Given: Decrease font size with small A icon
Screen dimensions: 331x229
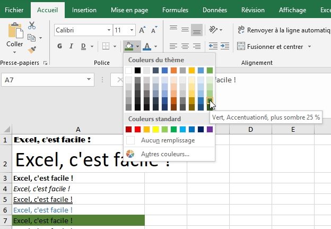Looking at the screenshot, I should click(x=154, y=30).
